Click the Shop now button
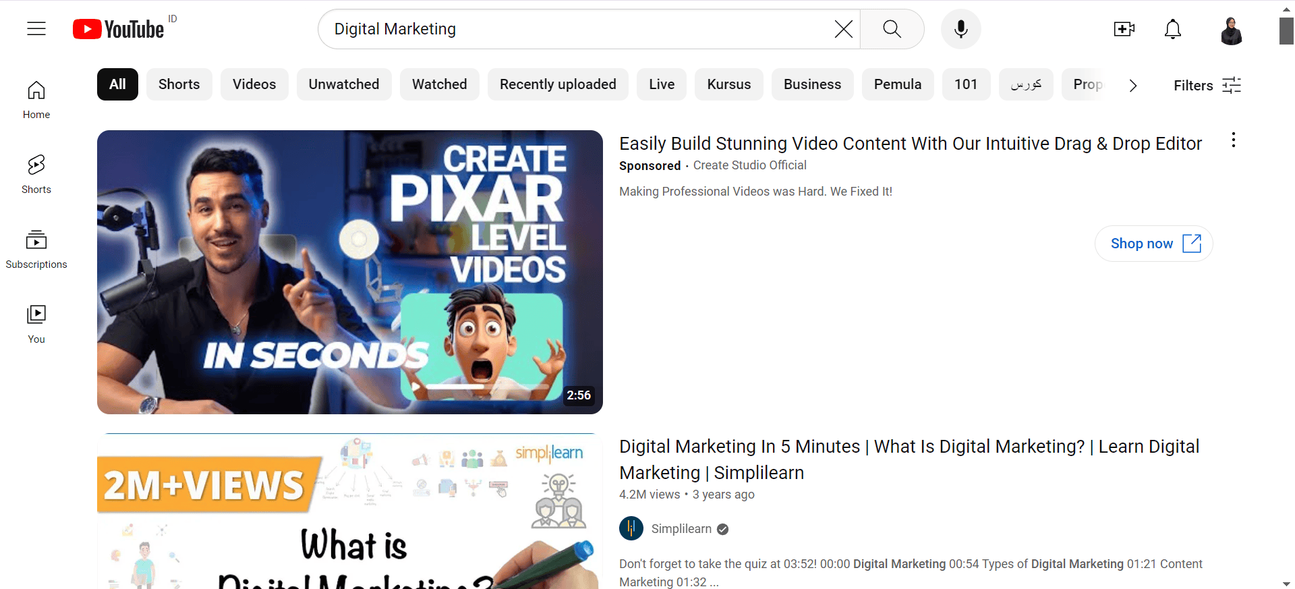Screen dimensions: 1295x589 coord(1154,244)
